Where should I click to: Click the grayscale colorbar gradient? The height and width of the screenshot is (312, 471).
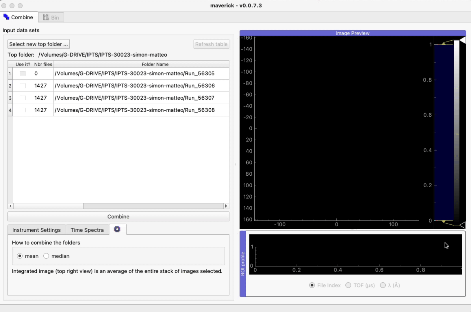[x=456, y=130]
